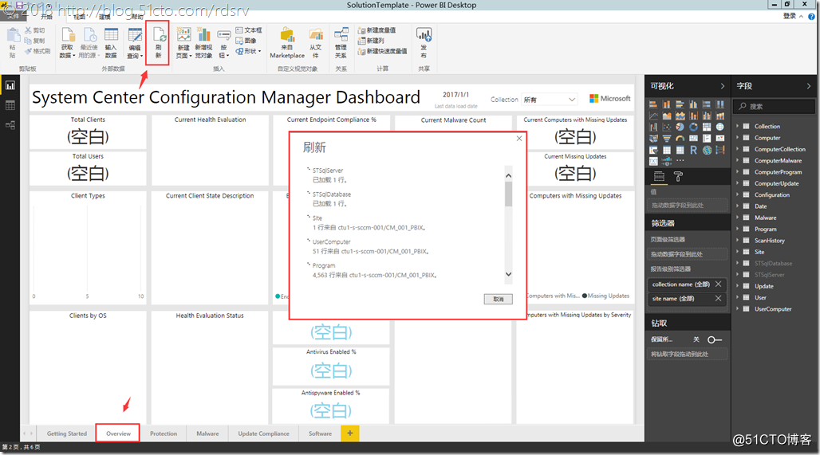Close the Refresh (刷新) dialog
The height and width of the screenshot is (455, 820).
pos(518,139)
